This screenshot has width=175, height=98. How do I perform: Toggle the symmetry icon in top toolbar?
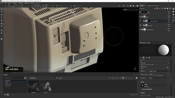tap(74, 6)
